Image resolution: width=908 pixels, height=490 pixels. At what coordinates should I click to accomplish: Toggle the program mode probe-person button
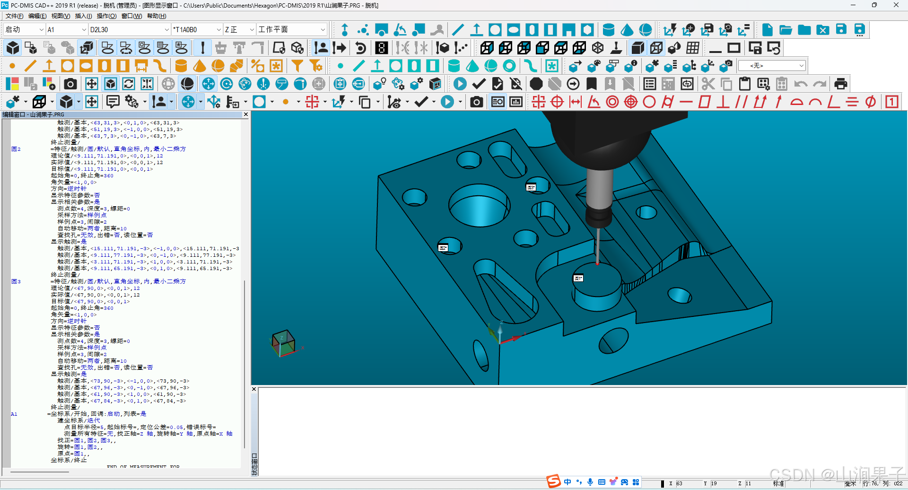click(321, 48)
